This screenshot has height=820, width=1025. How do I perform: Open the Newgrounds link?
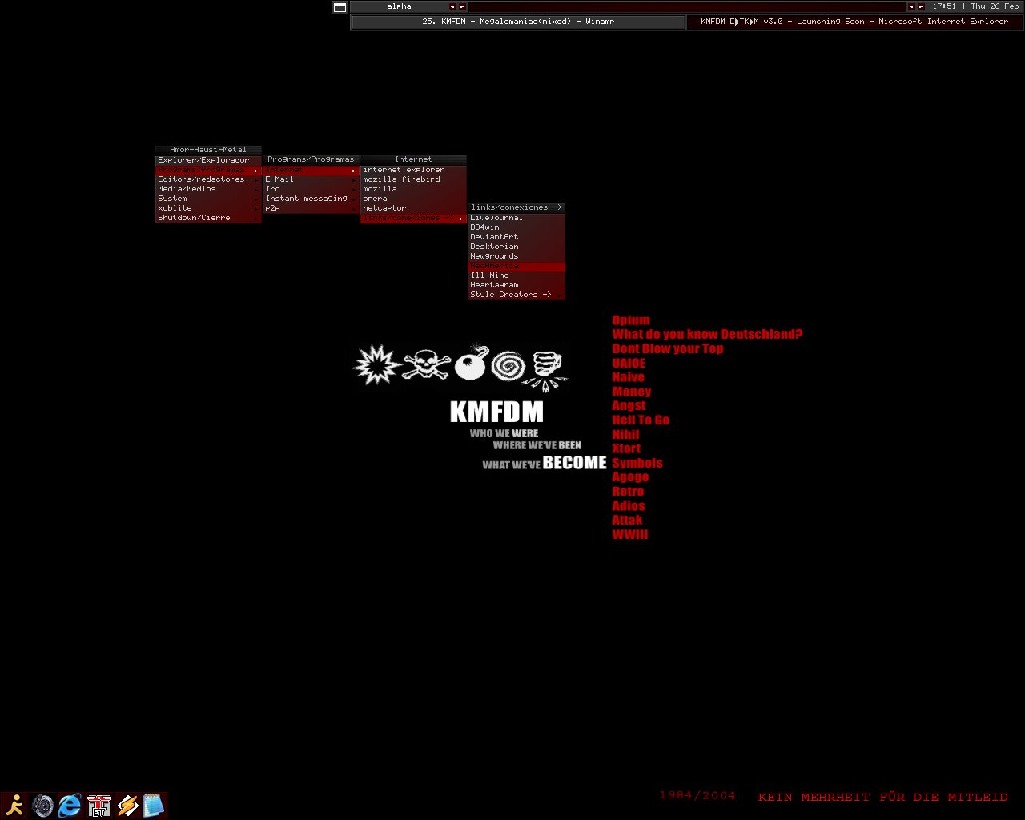click(517, 256)
